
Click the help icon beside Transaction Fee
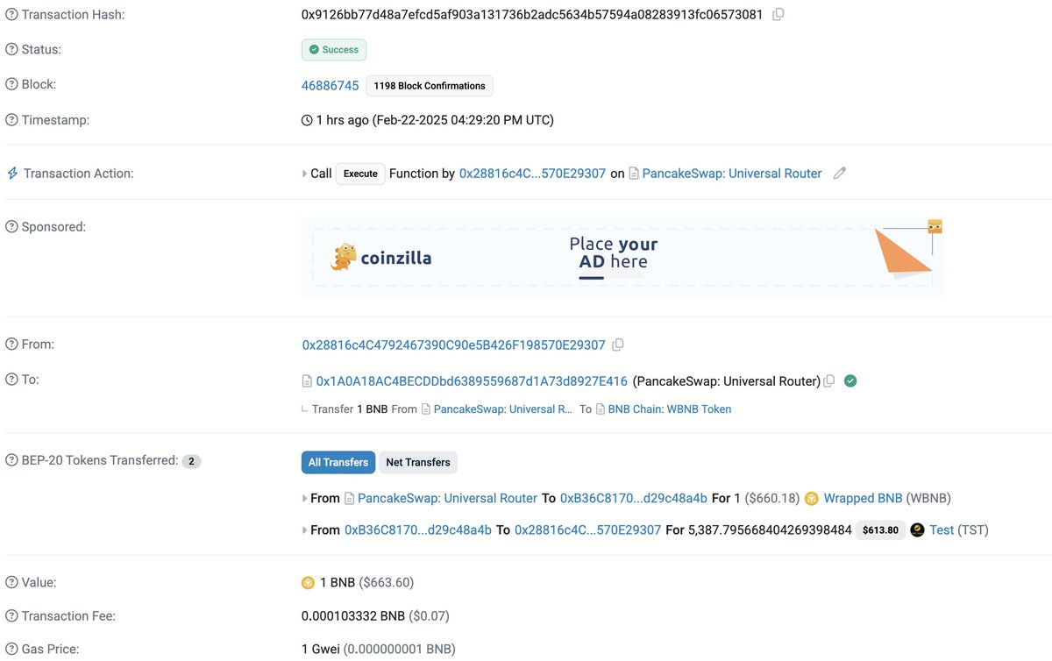point(11,615)
